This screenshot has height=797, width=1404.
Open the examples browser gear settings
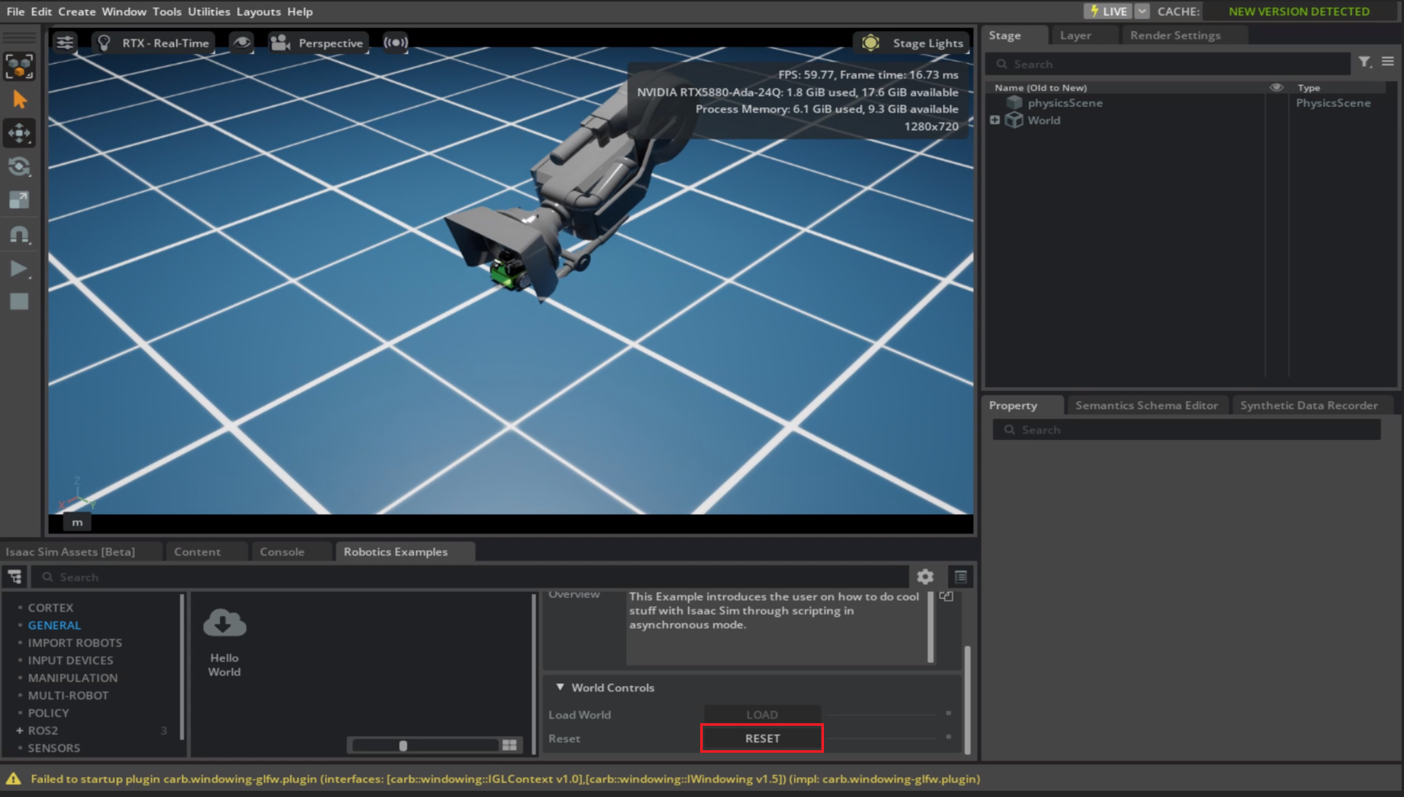point(925,577)
